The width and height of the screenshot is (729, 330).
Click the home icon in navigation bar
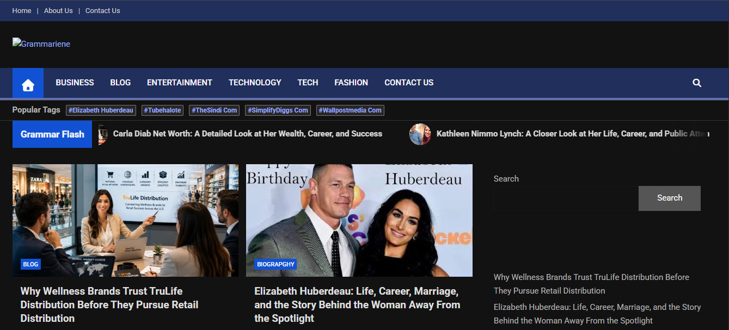28,83
